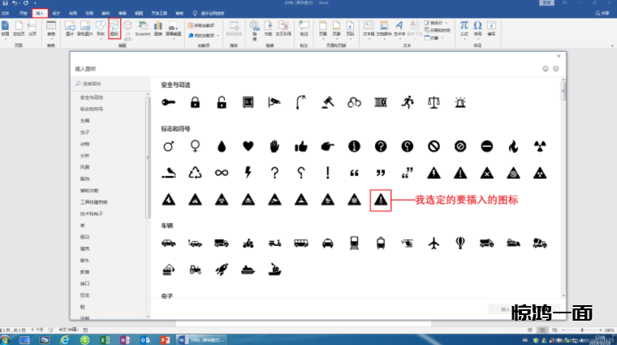Click the 搜索图标 search field
This screenshot has height=345, width=617.
(x=110, y=84)
